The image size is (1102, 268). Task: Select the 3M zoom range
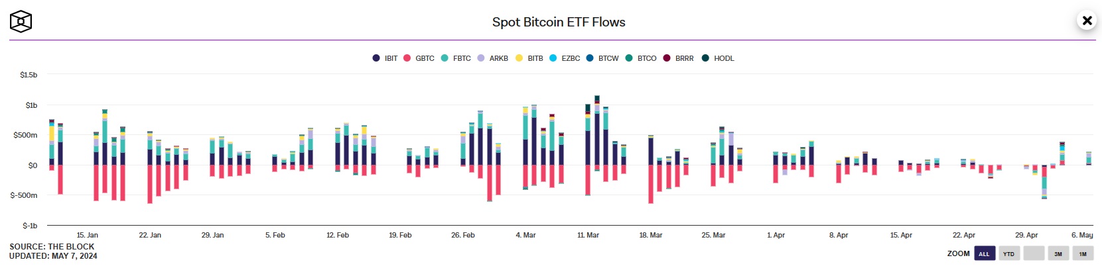point(1058,253)
